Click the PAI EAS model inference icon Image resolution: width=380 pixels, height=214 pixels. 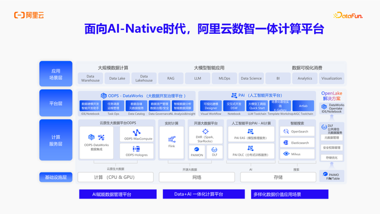point(251,131)
